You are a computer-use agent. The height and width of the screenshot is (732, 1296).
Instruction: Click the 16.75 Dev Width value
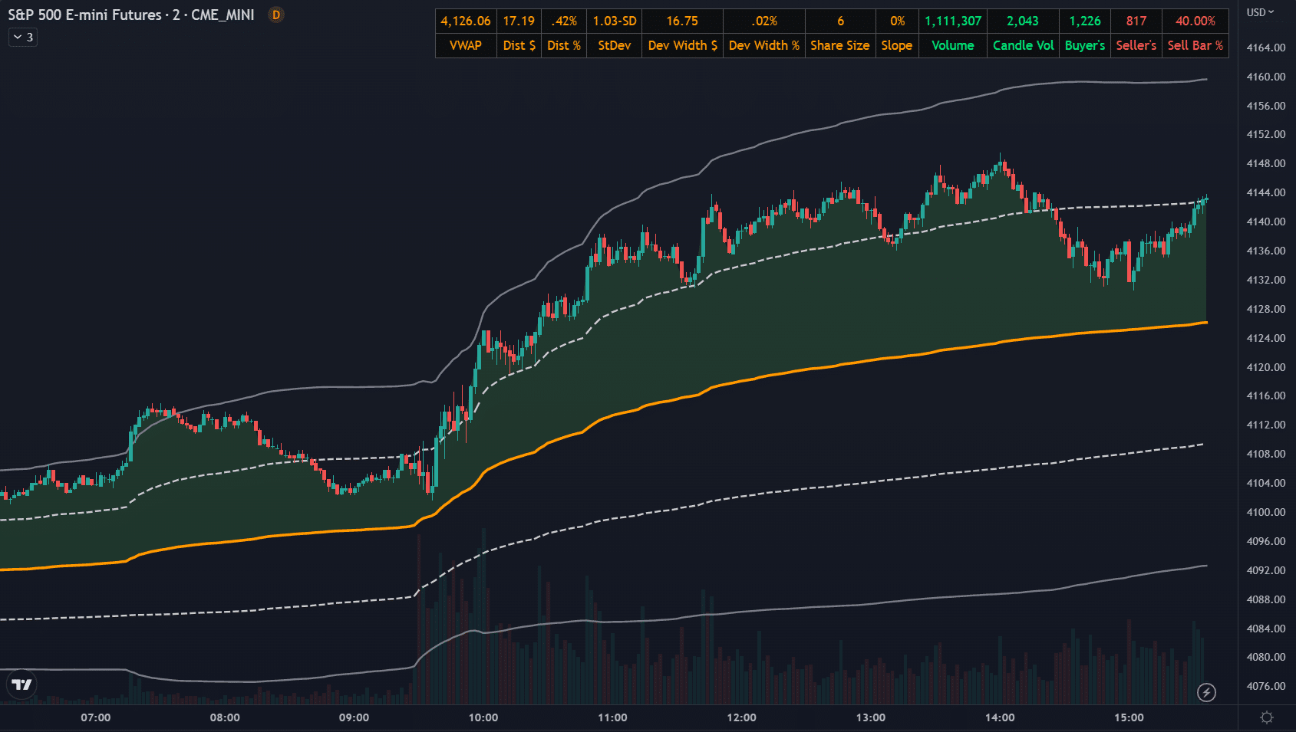[682, 21]
